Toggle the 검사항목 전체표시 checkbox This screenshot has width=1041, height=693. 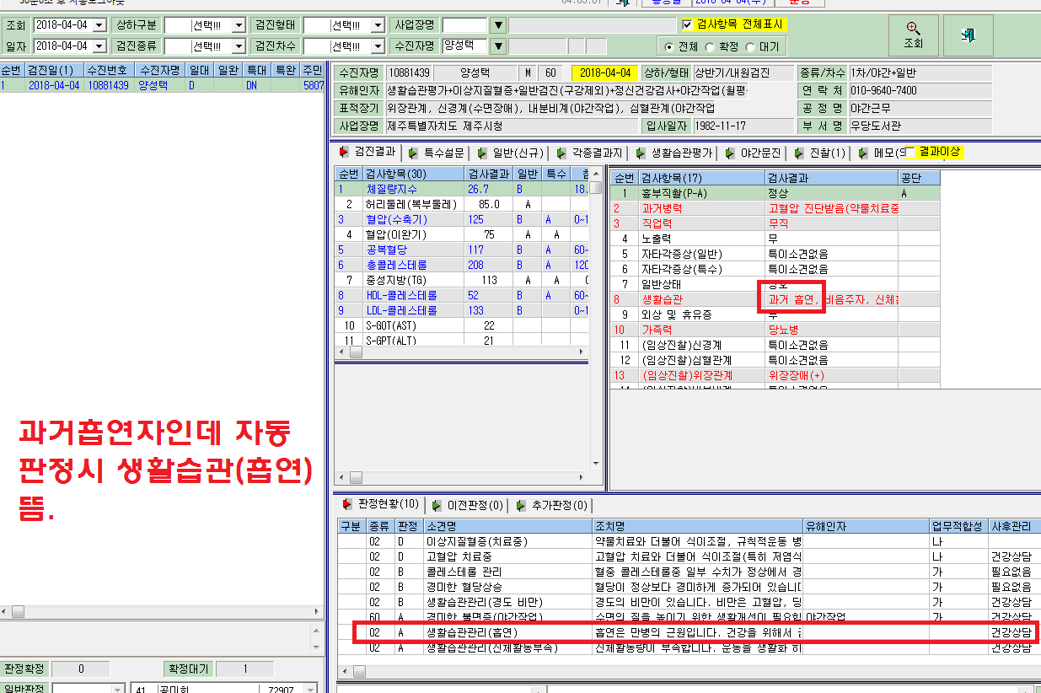[x=687, y=25]
